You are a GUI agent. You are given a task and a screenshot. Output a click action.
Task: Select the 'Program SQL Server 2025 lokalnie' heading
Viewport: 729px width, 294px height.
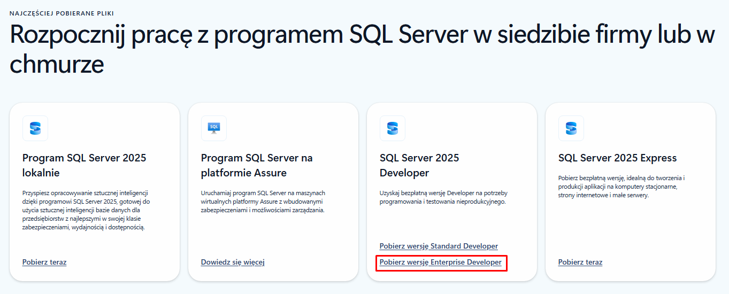tap(84, 165)
